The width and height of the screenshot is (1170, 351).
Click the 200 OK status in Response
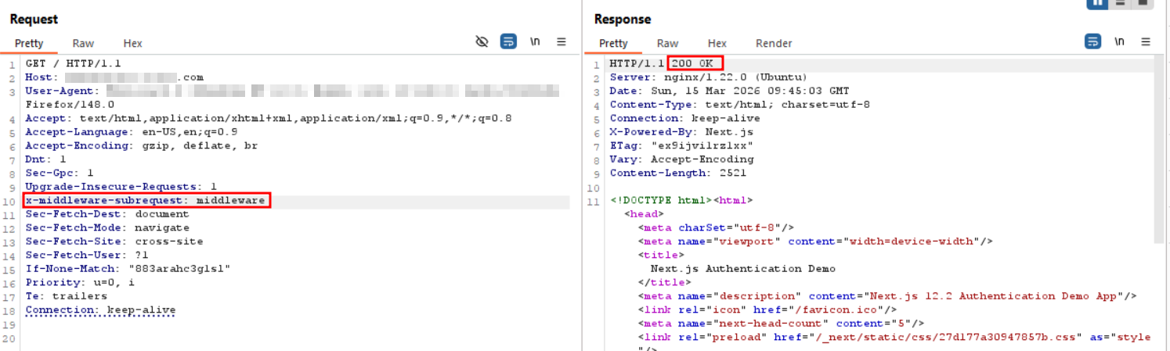[695, 63]
